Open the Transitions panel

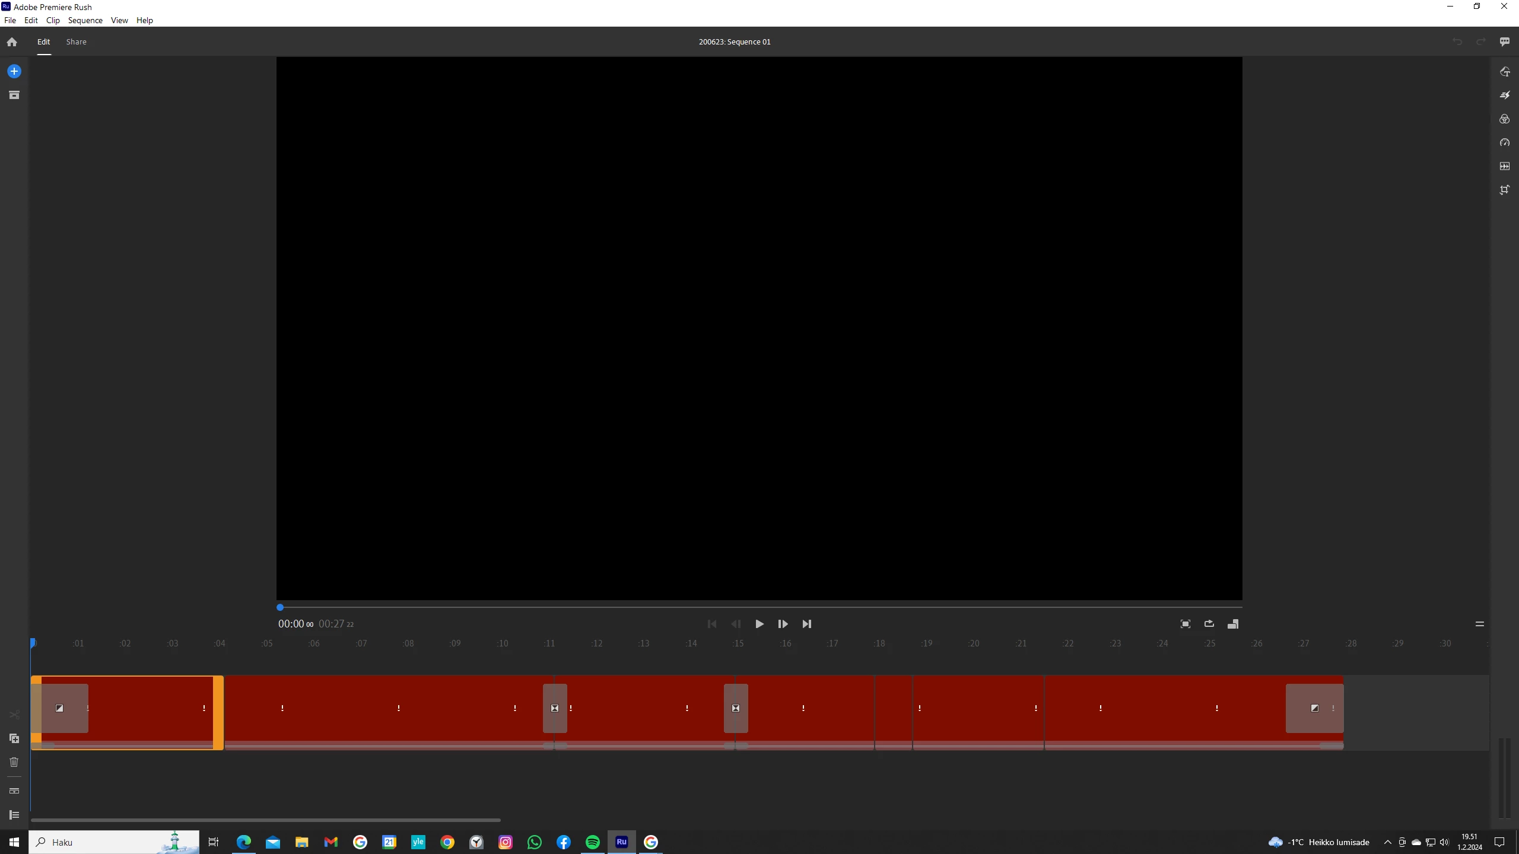point(1505,95)
